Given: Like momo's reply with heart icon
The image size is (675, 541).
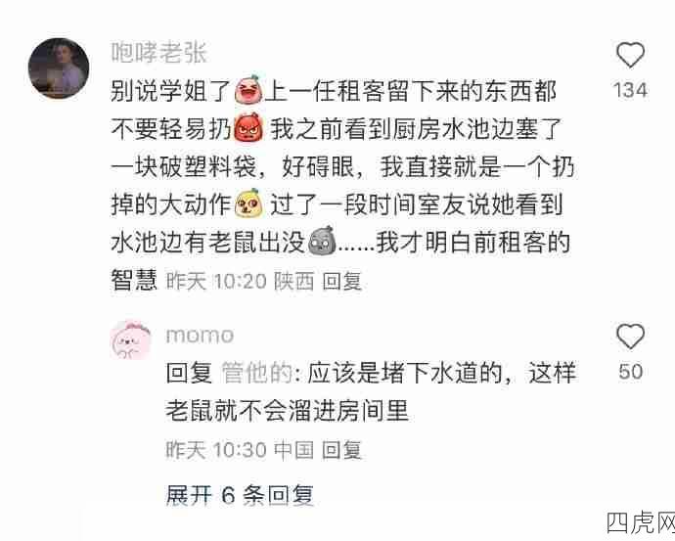Looking at the screenshot, I should 630,337.
